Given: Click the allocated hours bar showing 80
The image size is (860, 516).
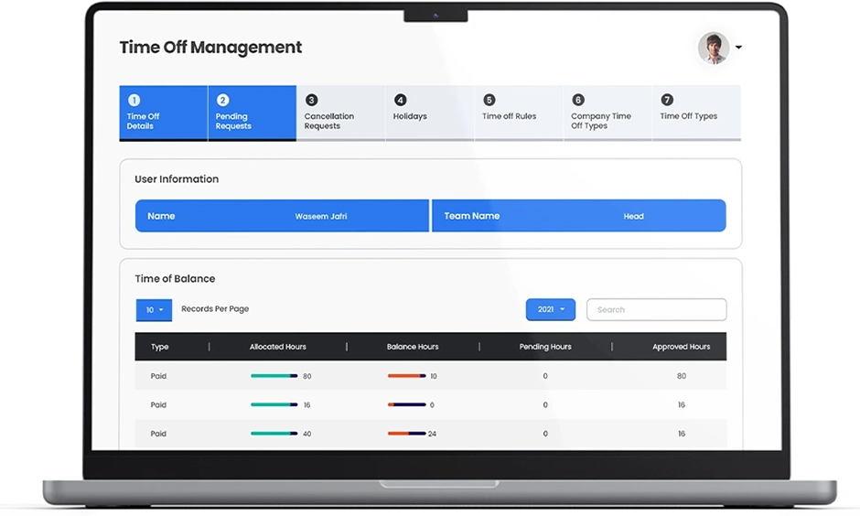Looking at the screenshot, I should 274,376.
